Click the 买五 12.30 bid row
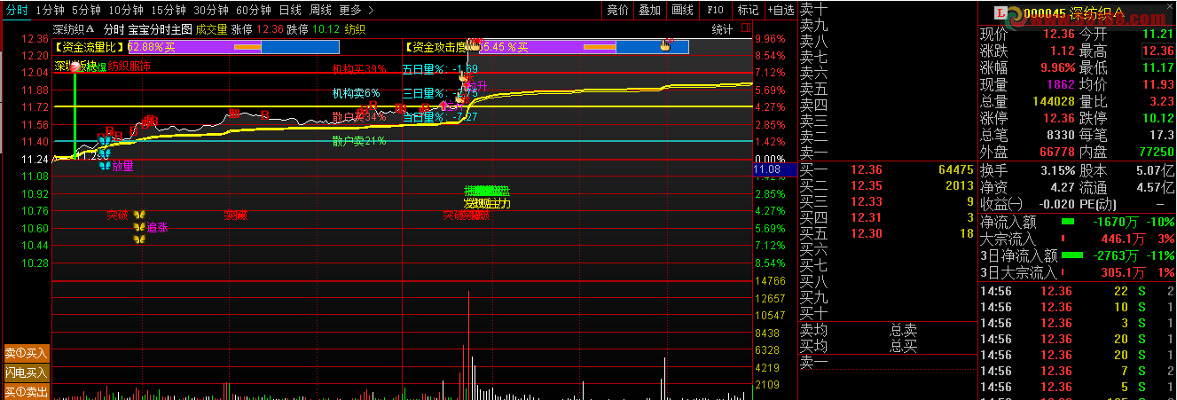This screenshot has height=400, width=1177. coord(887,233)
